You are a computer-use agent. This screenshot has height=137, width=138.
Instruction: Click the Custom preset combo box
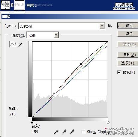(x=61, y=26)
